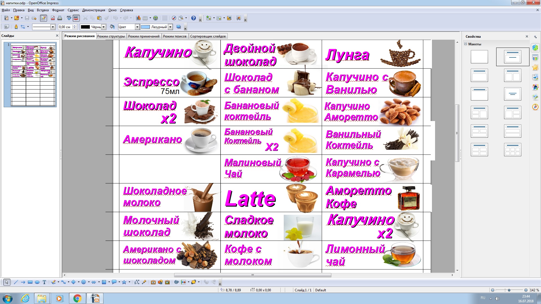Toggle Edit File mode with pencil icon
Screen dimensions: 541x304
point(43,18)
